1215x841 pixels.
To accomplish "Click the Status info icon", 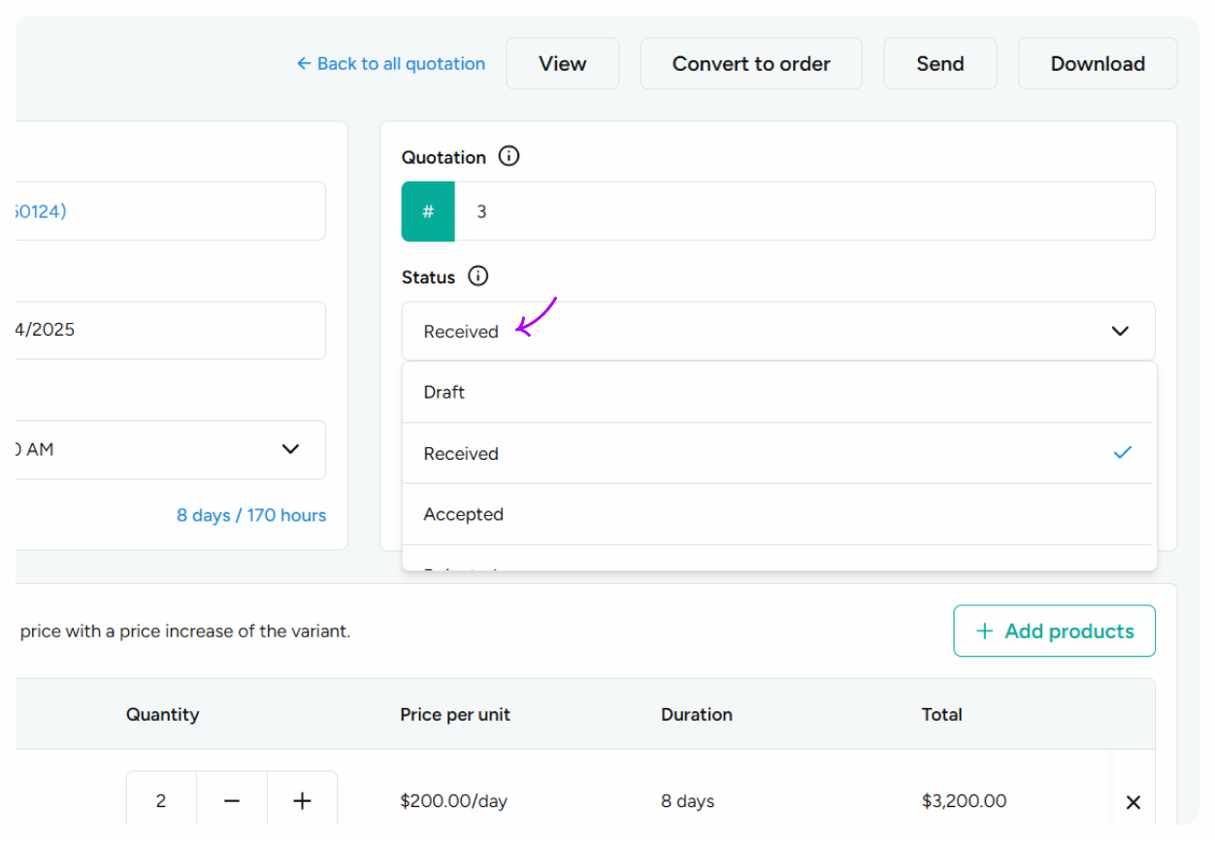I will click(477, 276).
